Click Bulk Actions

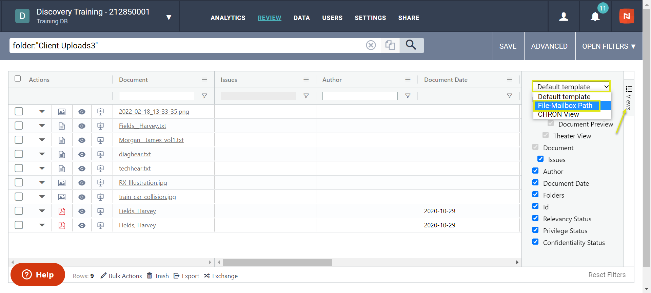point(121,276)
